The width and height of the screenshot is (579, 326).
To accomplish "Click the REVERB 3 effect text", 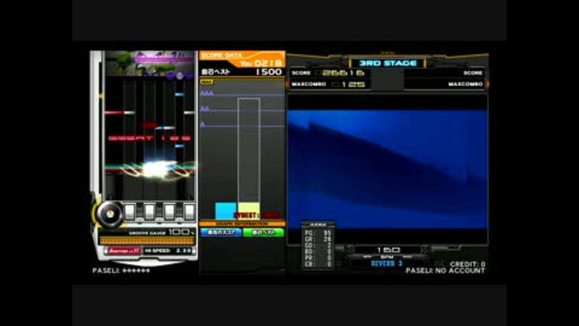I will coord(387,264).
